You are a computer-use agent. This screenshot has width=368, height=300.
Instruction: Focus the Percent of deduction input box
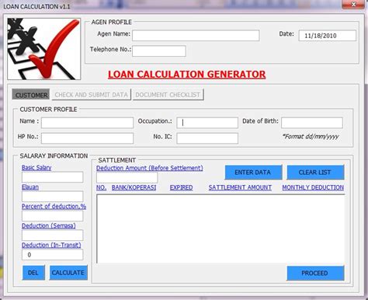click(53, 216)
